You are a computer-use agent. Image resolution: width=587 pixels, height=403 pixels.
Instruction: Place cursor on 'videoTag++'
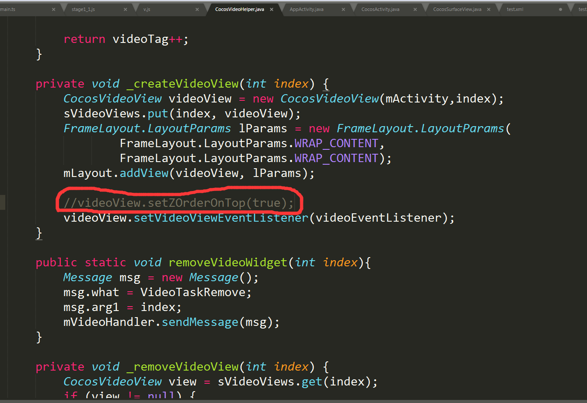tap(148, 39)
